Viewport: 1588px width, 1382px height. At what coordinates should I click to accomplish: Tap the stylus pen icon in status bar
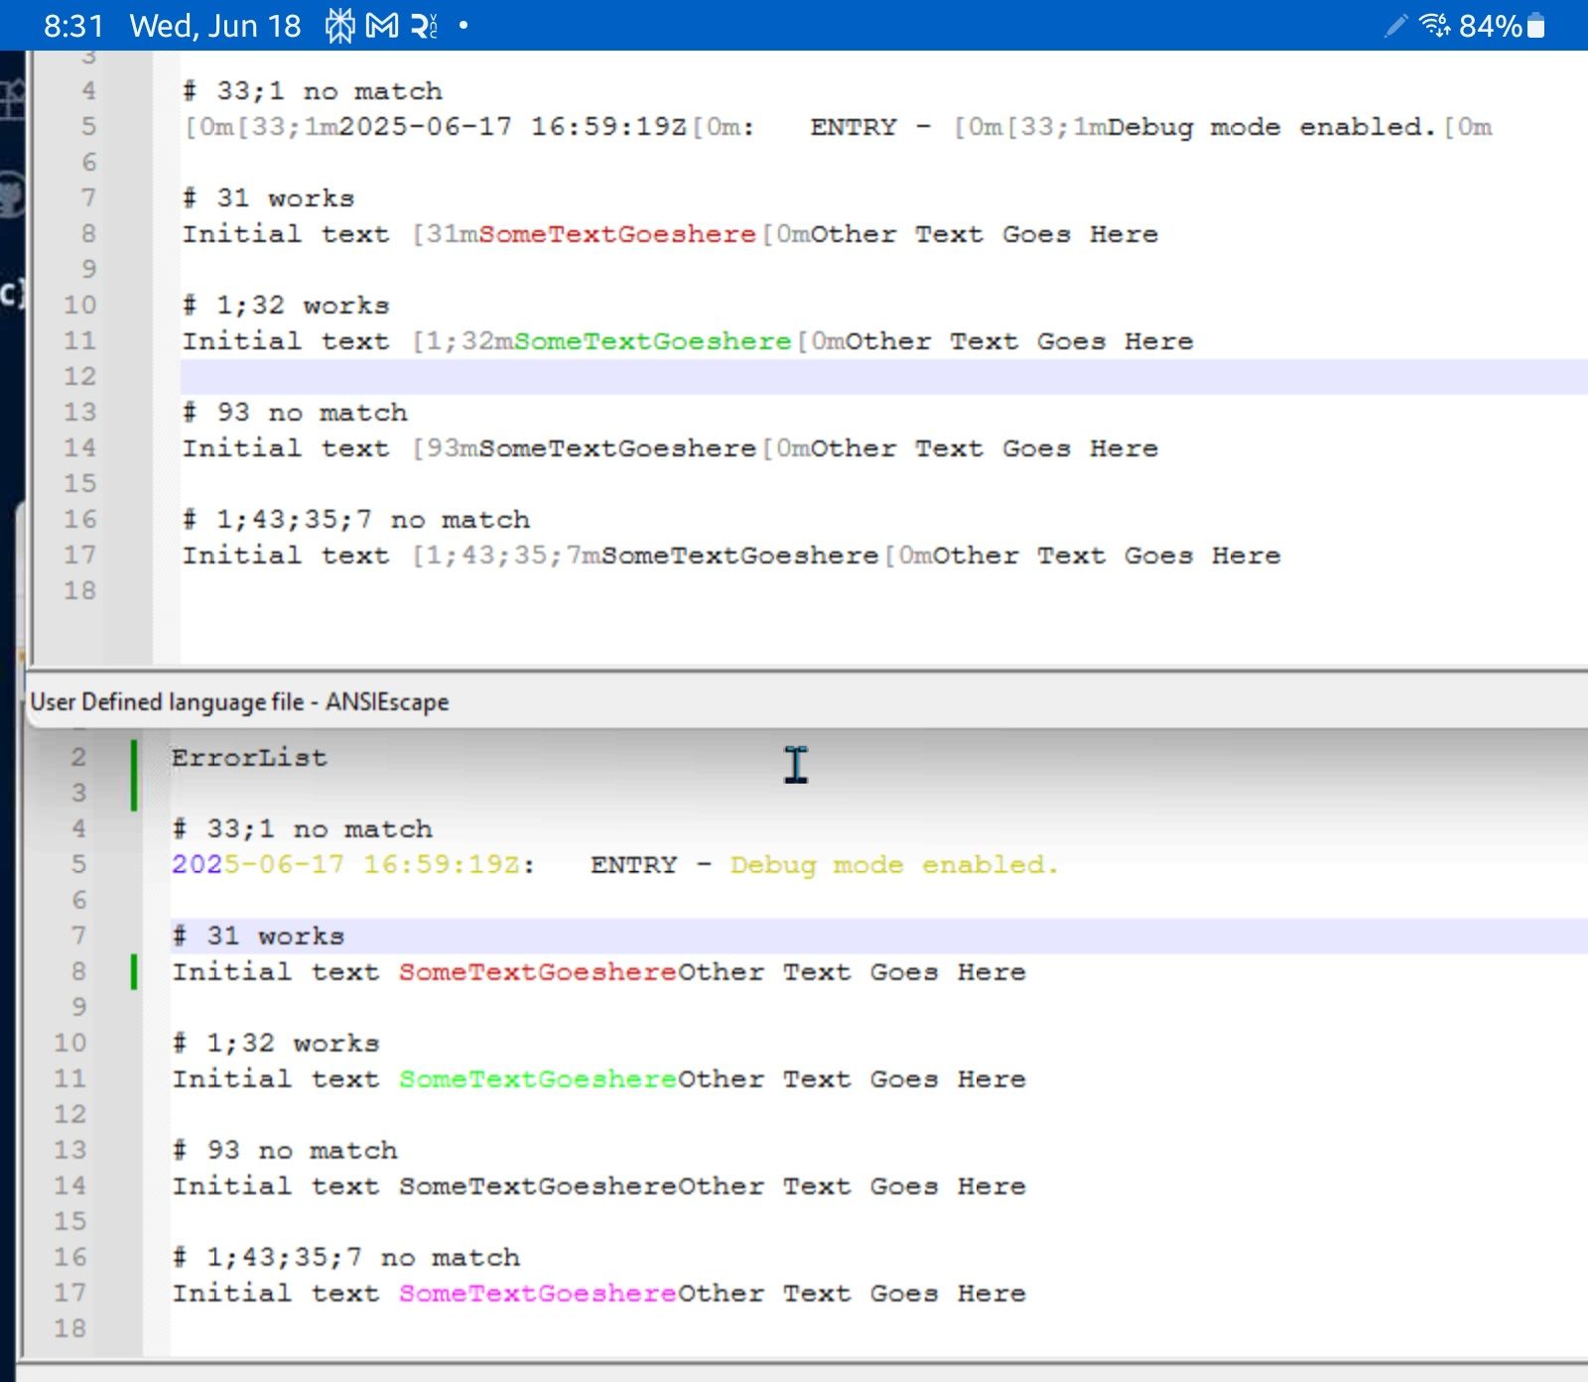[x=1395, y=26]
